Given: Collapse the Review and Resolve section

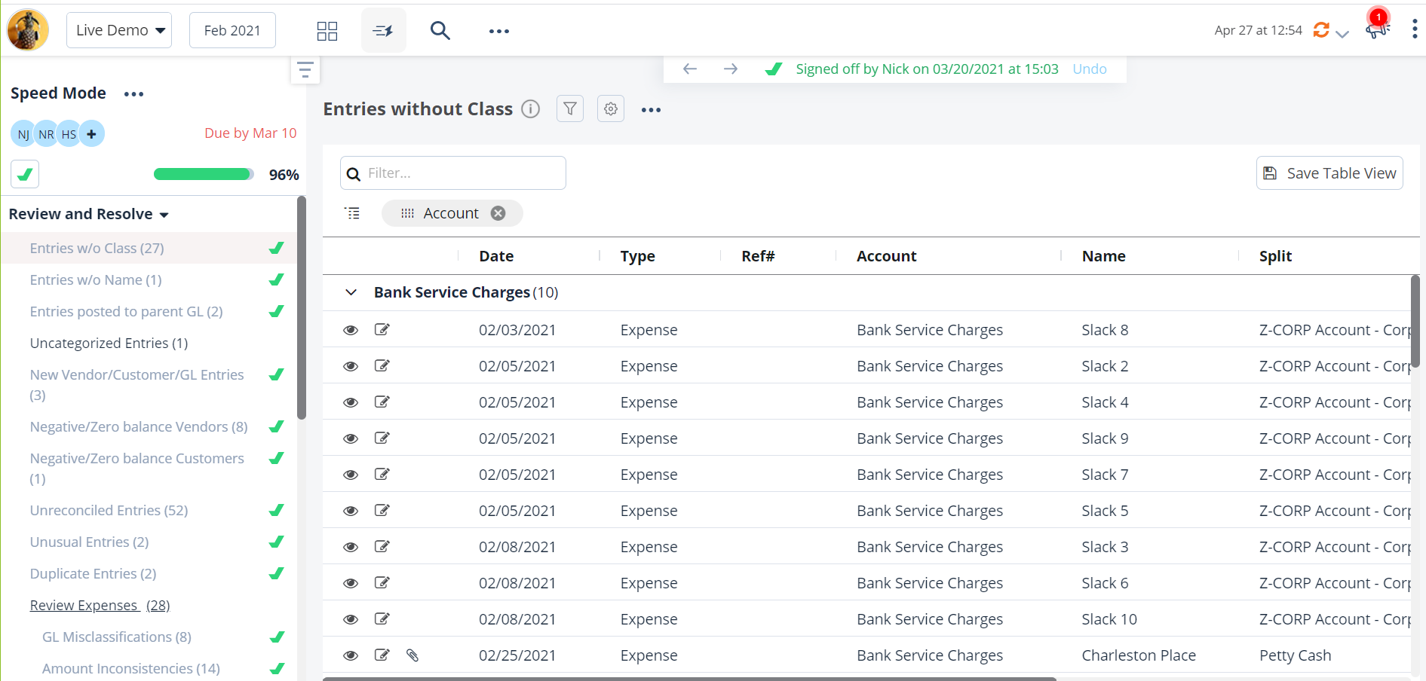Looking at the screenshot, I should pyautogui.click(x=165, y=214).
